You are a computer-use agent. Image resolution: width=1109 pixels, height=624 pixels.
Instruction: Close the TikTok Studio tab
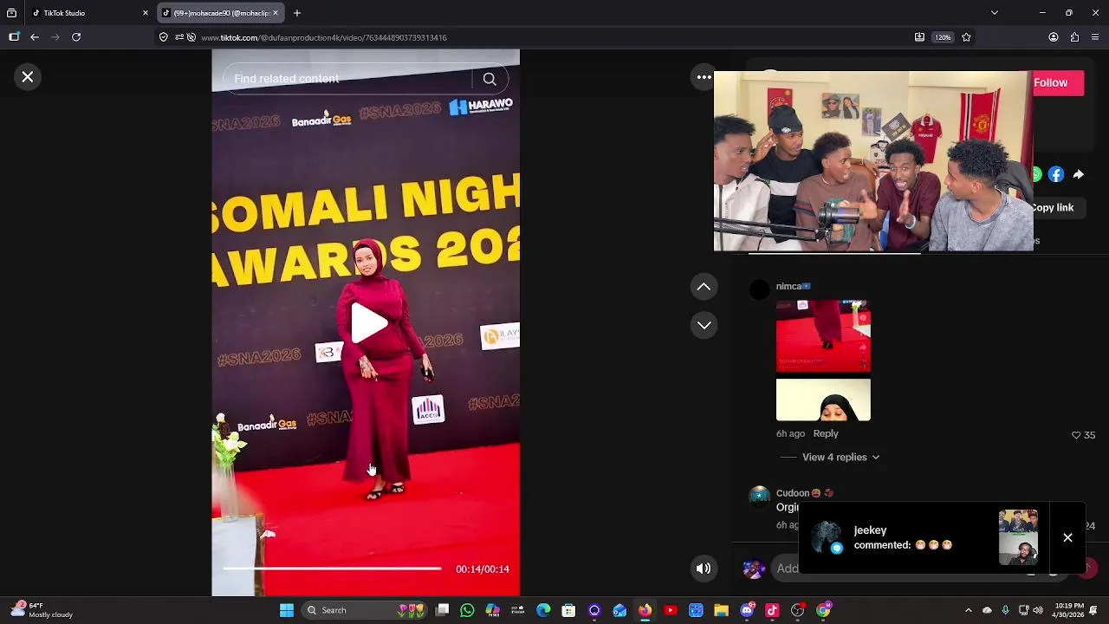pyautogui.click(x=146, y=13)
